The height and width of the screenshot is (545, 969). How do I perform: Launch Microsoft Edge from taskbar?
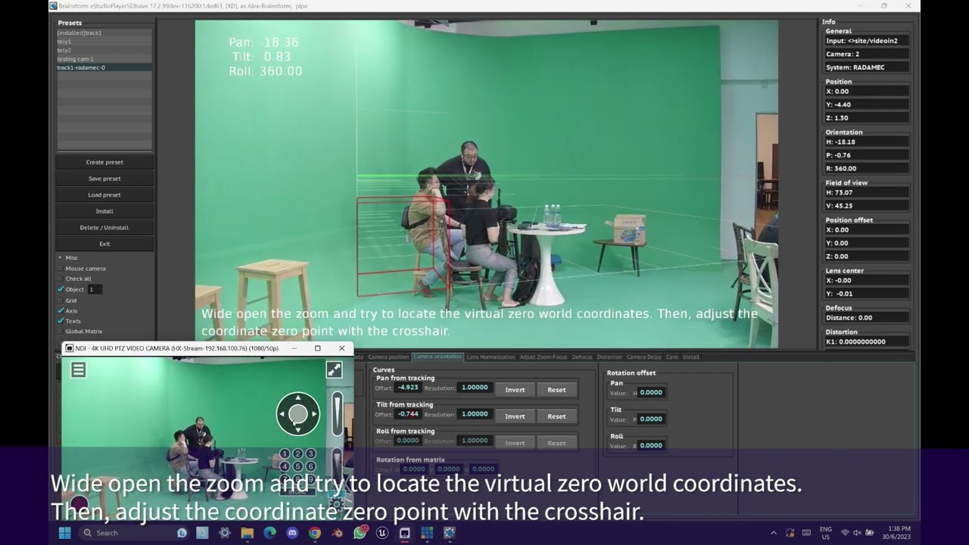pos(270,533)
